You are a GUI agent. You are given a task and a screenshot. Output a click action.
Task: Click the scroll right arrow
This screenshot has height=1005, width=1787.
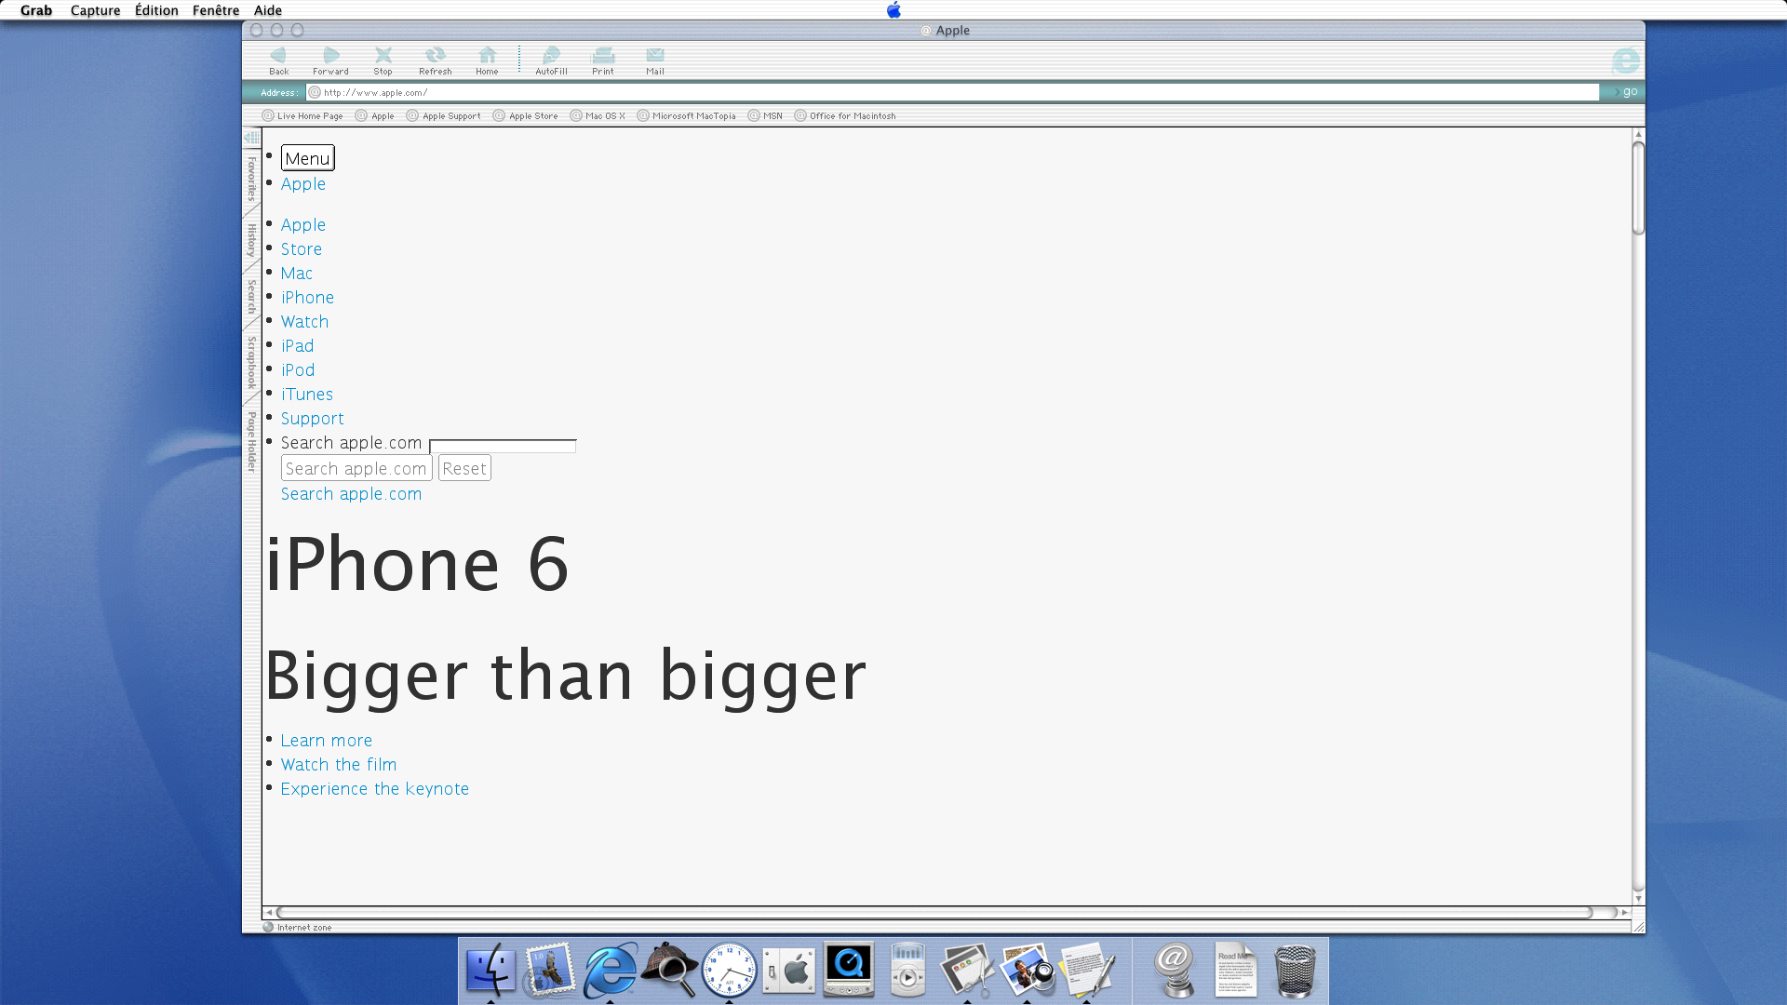point(1625,913)
